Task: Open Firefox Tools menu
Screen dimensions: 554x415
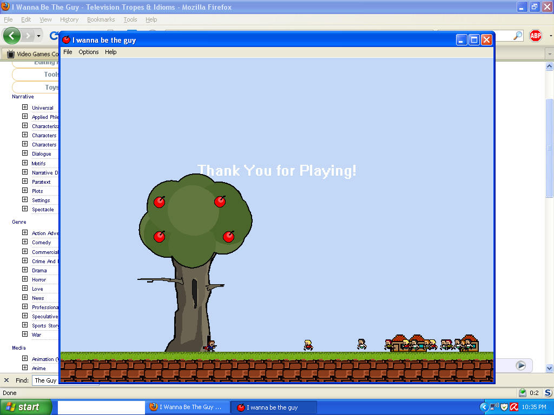Action: tap(130, 19)
